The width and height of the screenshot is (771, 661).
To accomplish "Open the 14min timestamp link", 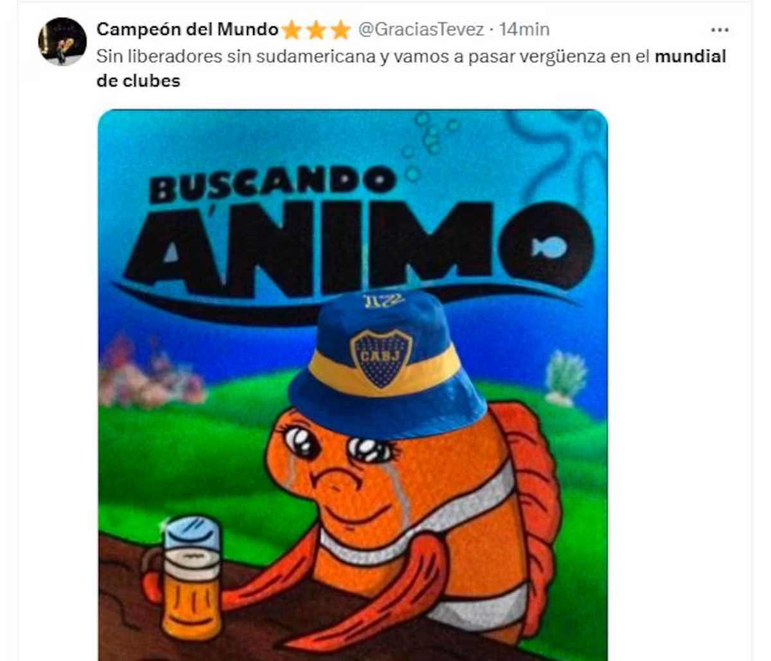I will coord(524,30).
